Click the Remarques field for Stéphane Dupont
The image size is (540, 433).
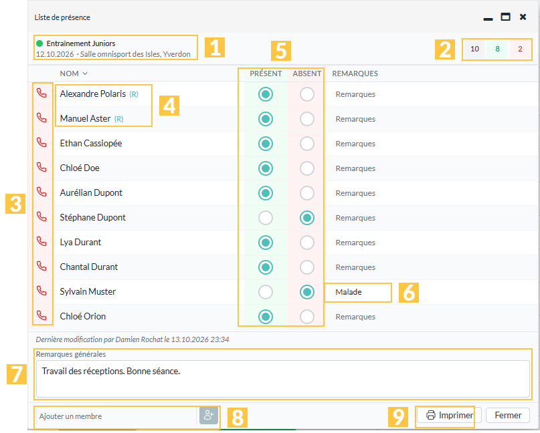point(355,218)
